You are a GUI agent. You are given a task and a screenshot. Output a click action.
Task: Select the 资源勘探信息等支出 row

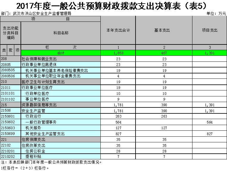pyautogui.click(x=60, y=105)
